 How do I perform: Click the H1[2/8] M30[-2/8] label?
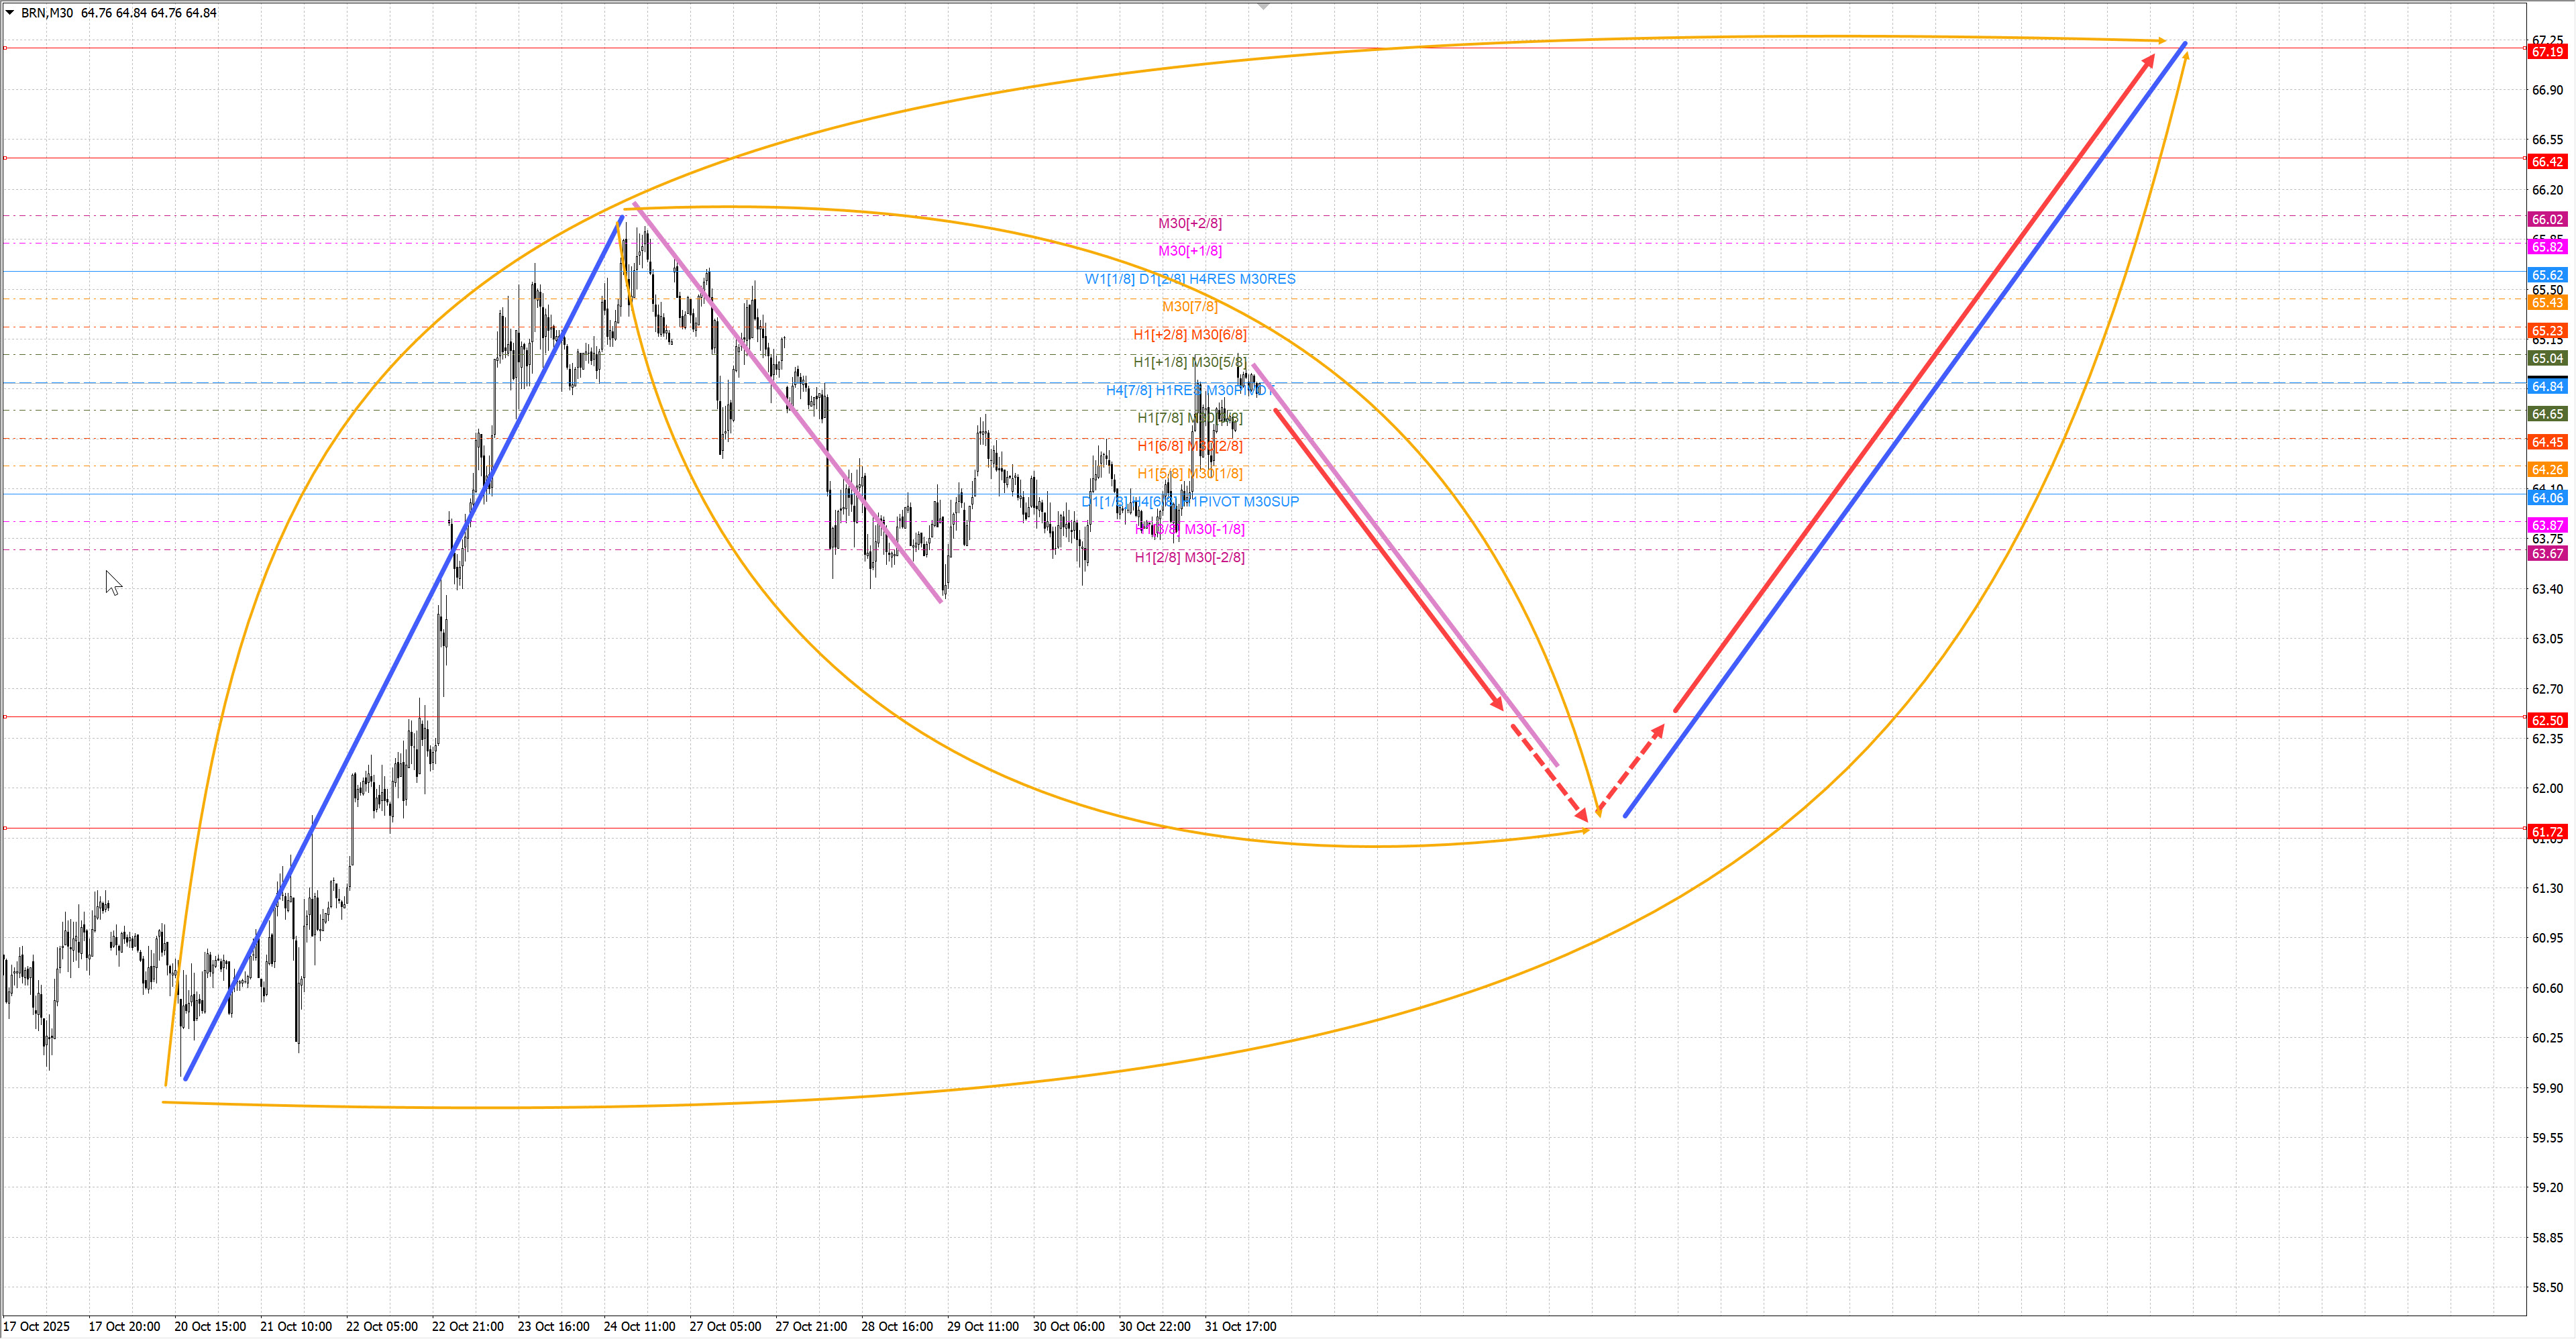point(1189,557)
